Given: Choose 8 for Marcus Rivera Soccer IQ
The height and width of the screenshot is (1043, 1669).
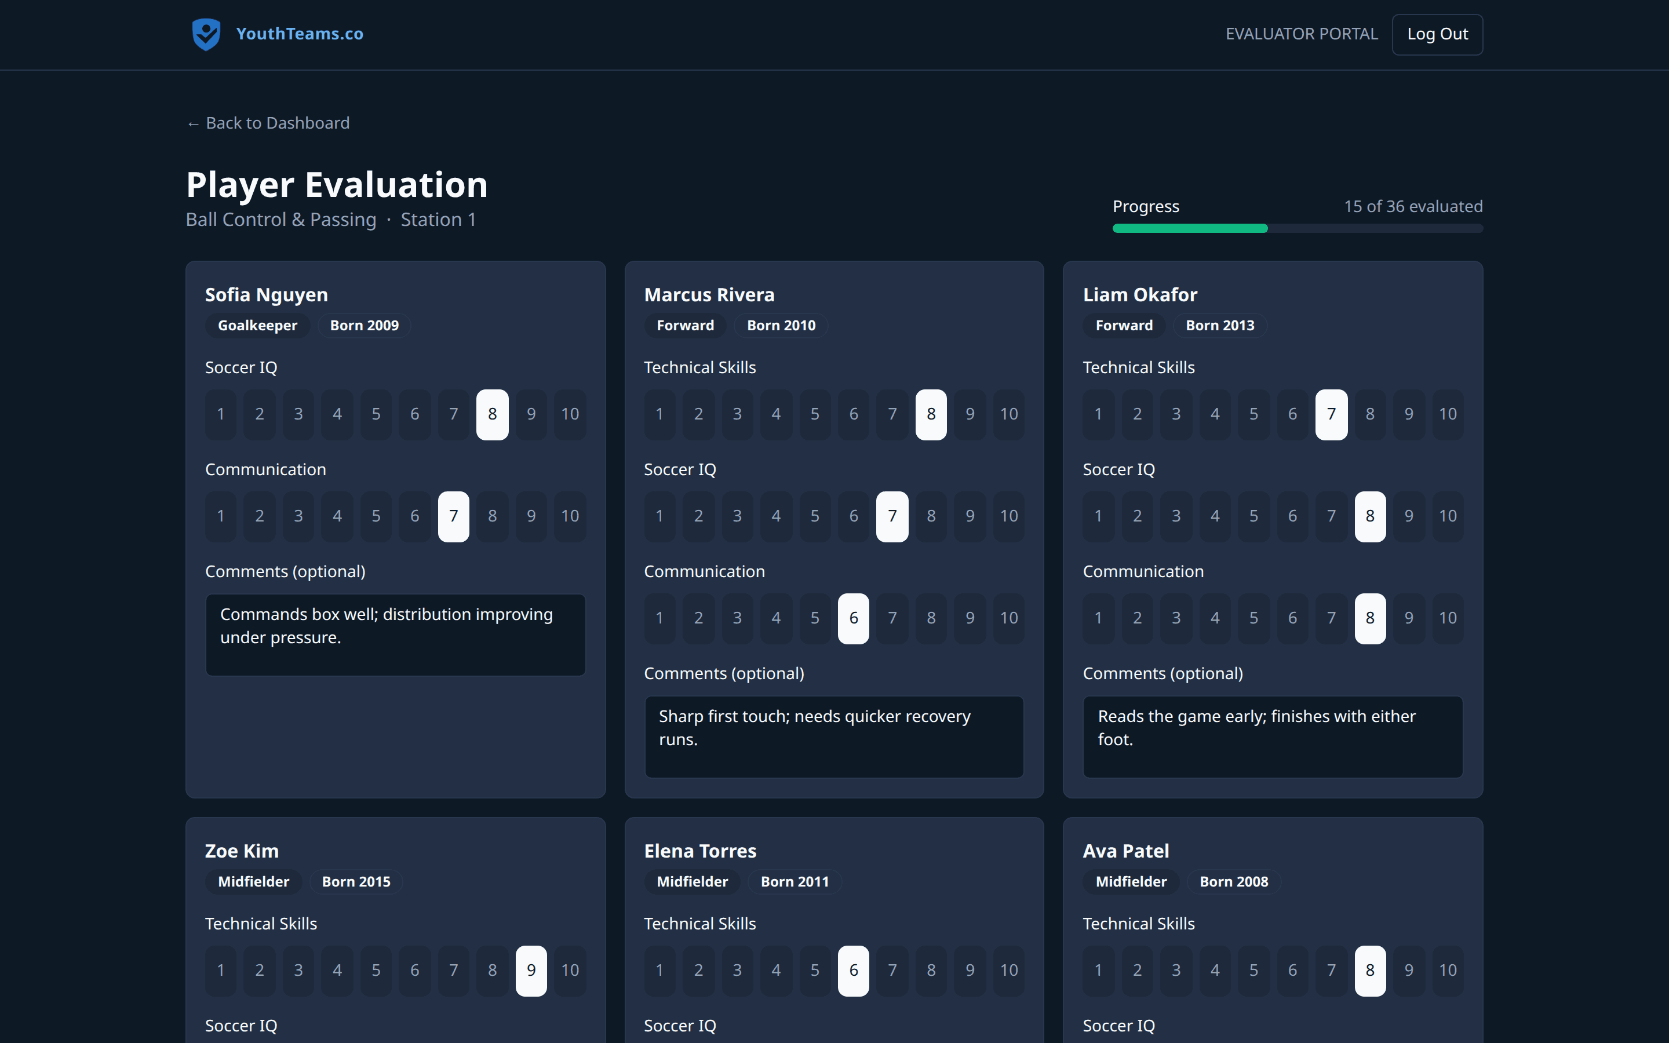Looking at the screenshot, I should (x=931, y=517).
